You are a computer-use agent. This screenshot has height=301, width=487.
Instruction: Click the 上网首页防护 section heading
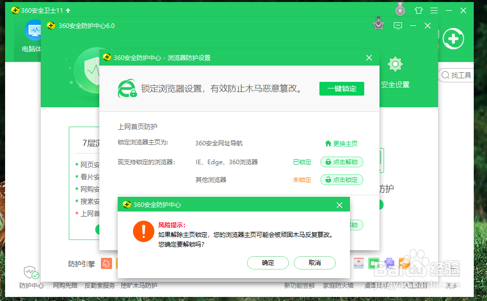tap(137, 127)
